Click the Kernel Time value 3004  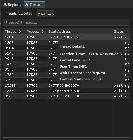point(86,60)
